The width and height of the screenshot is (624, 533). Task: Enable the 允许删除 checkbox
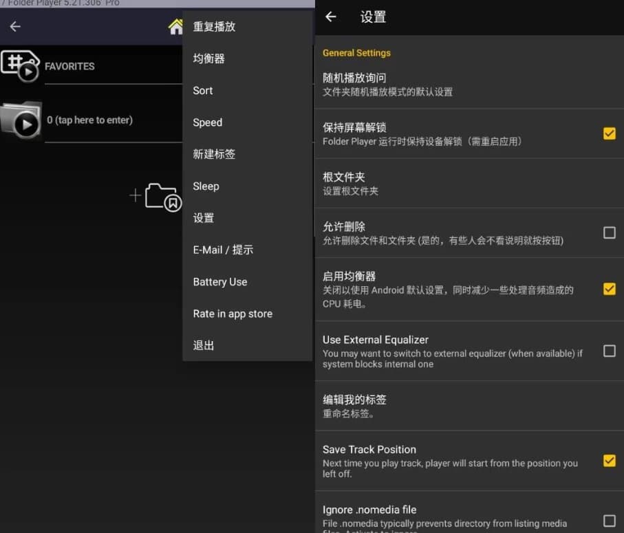tap(609, 232)
